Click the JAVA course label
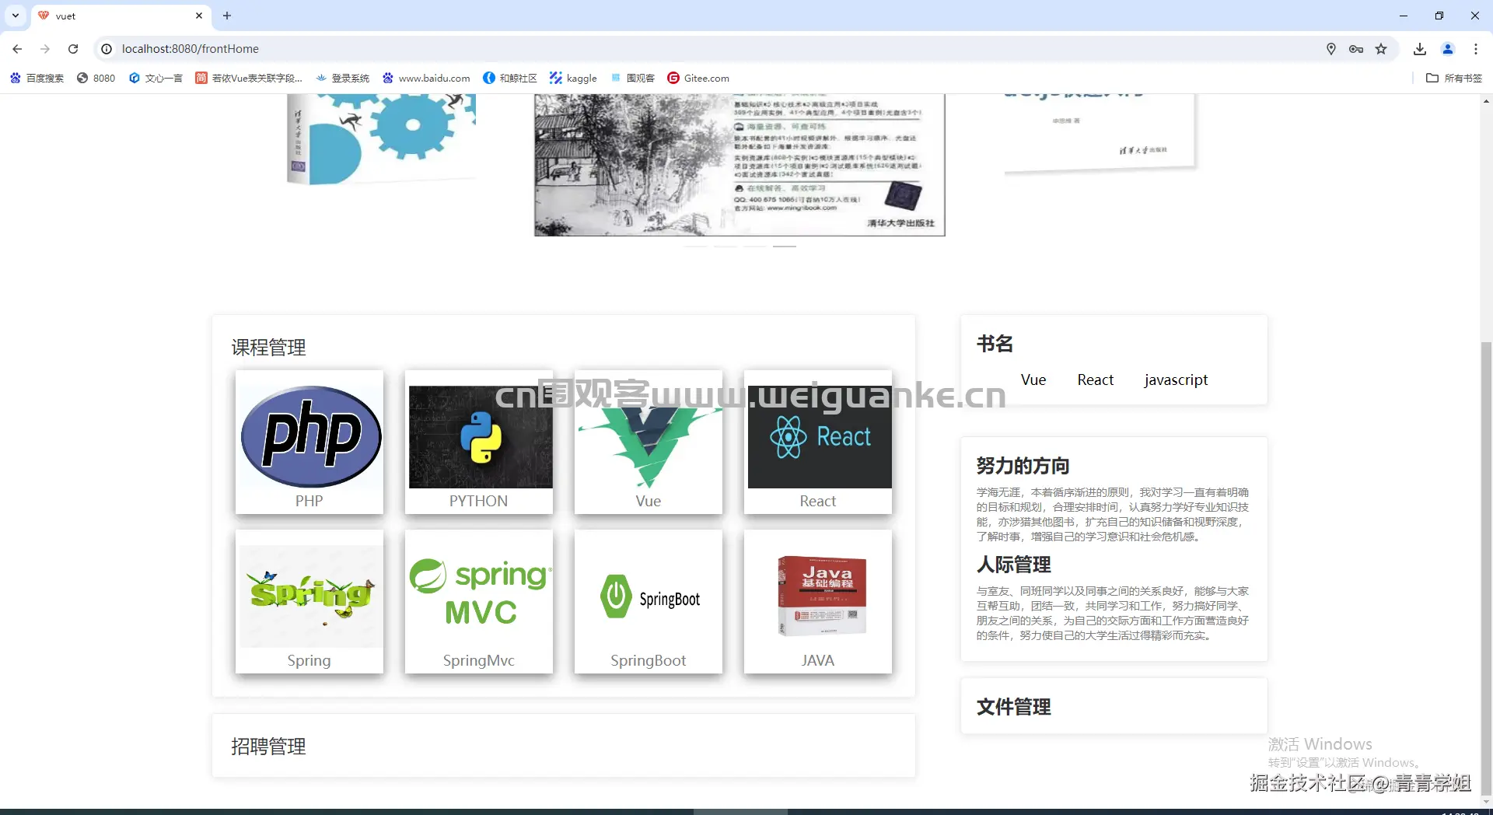The width and height of the screenshot is (1493, 815). coord(817,660)
